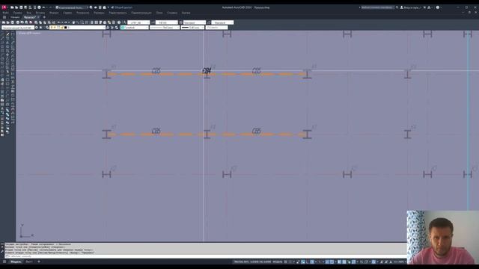Open the Редактировать menu

click(x=118, y=13)
